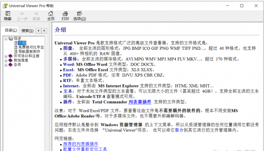Screen dimensions: 264x151
Task: Click the 多媒体 bullet heading
Action: pyautogui.click(x=70, y=59)
